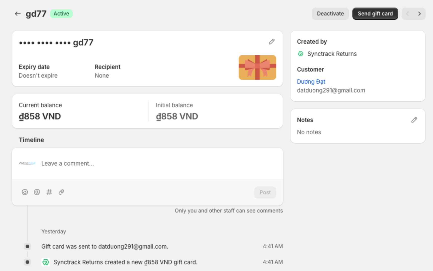
Task: Go to previous gift card chevron
Action: pyautogui.click(x=407, y=14)
